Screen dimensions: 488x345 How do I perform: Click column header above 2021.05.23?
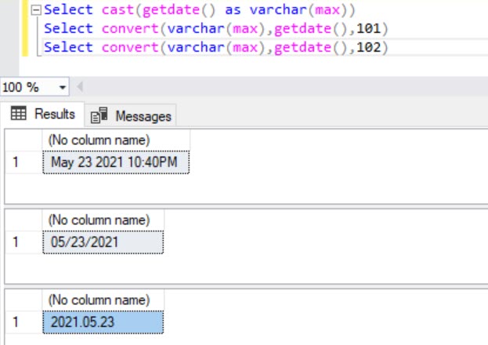103,300
